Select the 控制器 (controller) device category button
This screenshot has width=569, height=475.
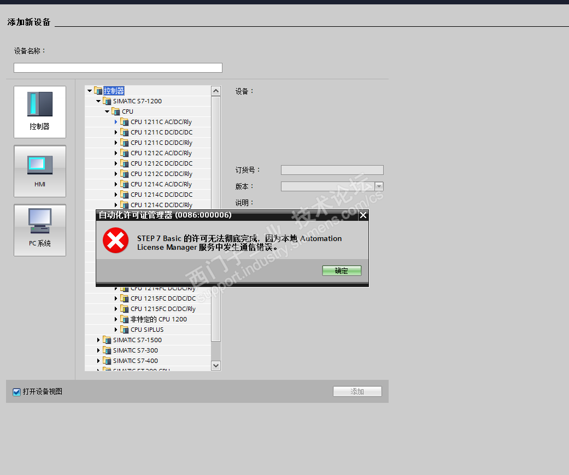click(40, 112)
